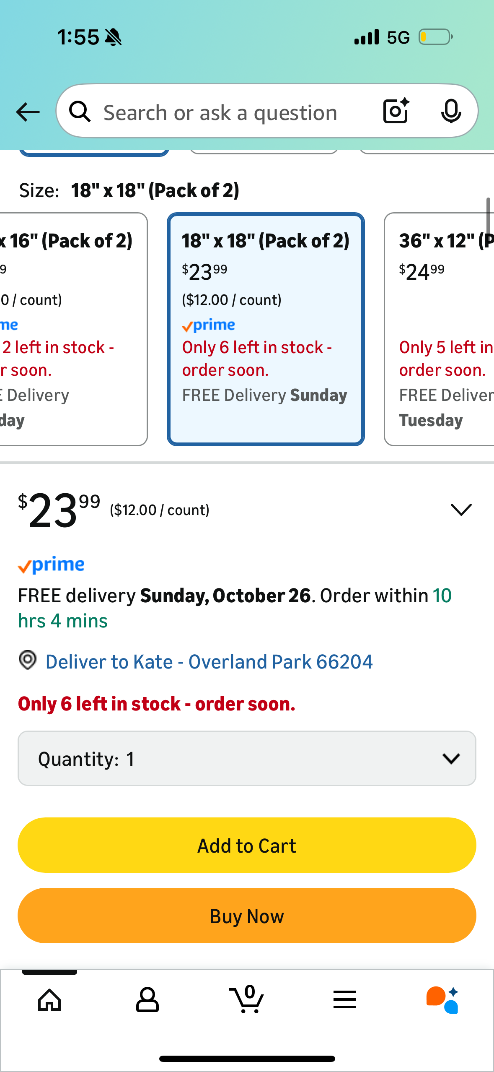
Task: Expand the price details chevron
Action: tap(461, 510)
